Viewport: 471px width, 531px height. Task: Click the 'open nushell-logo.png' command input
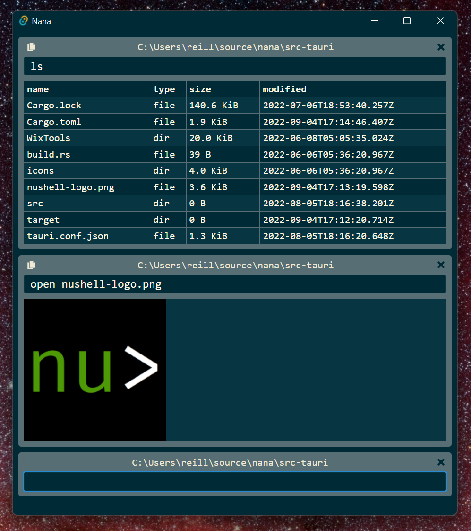[235, 284]
